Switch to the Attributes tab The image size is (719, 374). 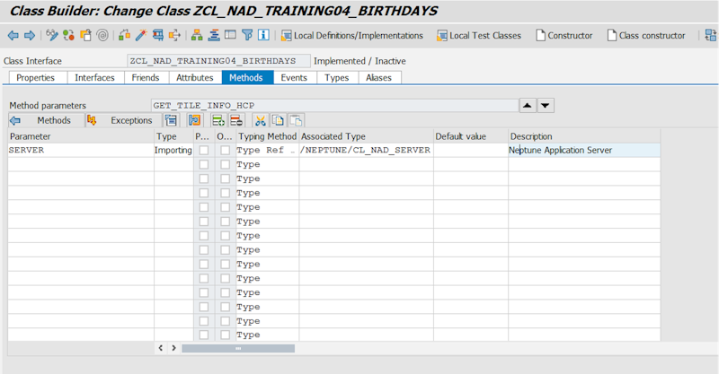pos(194,78)
